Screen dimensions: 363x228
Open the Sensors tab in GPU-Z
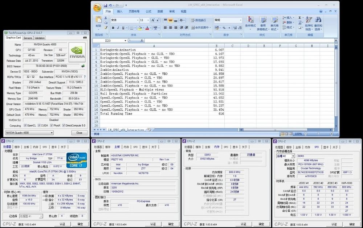tap(28, 38)
